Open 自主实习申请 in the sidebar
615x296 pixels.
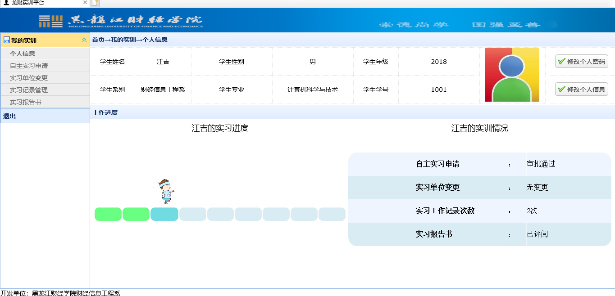coord(29,66)
